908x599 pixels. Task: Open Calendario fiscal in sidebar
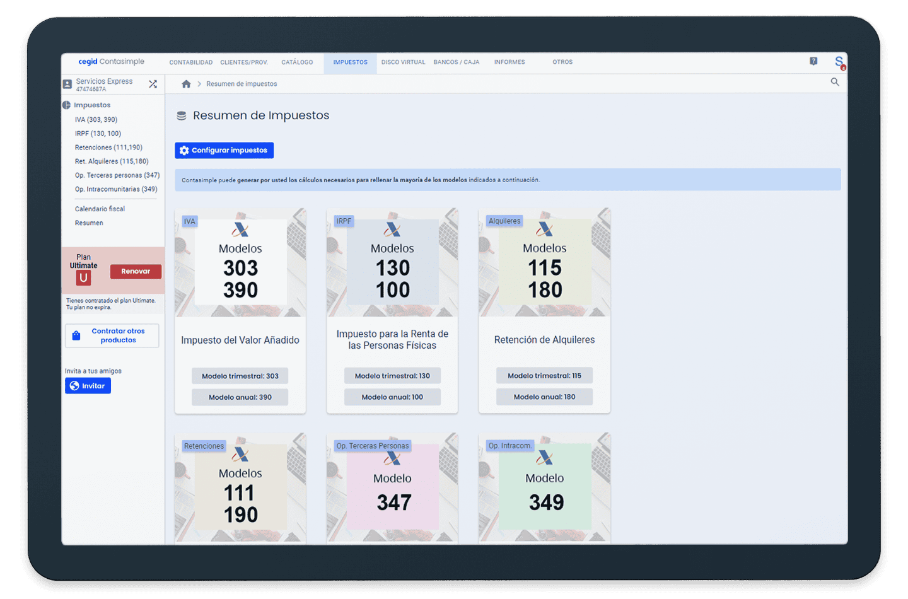(x=100, y=209)
